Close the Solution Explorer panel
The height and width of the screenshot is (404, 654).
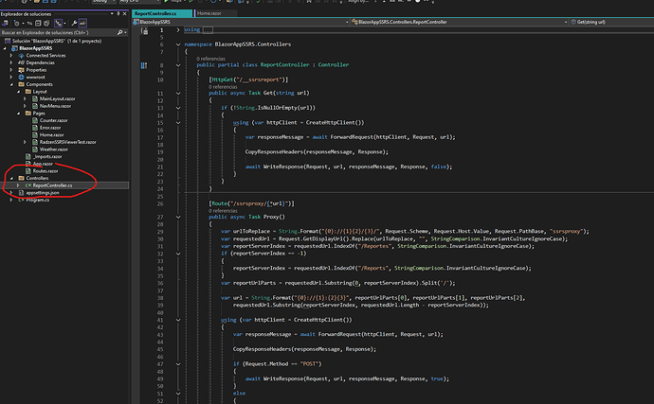click(125, 14)
